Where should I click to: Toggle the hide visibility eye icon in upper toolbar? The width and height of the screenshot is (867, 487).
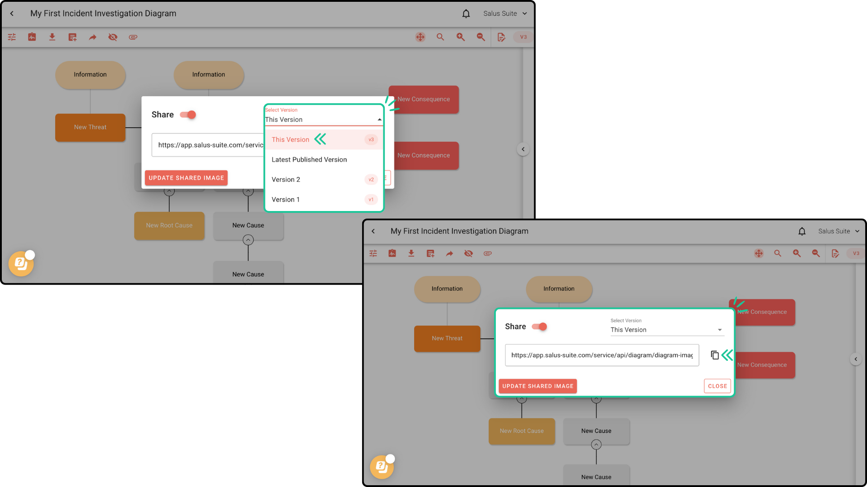click(112, 37)
